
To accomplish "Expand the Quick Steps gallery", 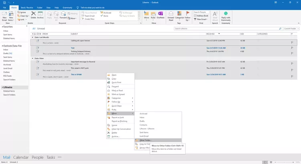I will [139, 19].
